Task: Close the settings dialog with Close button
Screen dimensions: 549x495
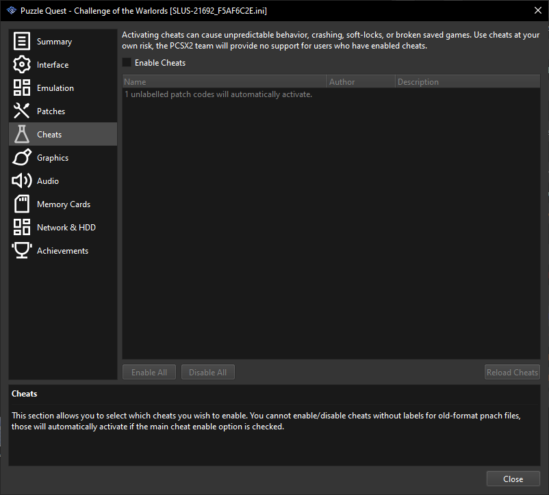Action: click(513, 479)
